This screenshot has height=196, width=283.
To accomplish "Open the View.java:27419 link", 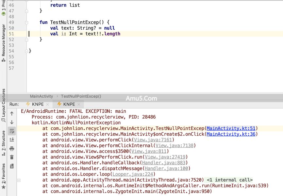I will (x=165, y=157).
